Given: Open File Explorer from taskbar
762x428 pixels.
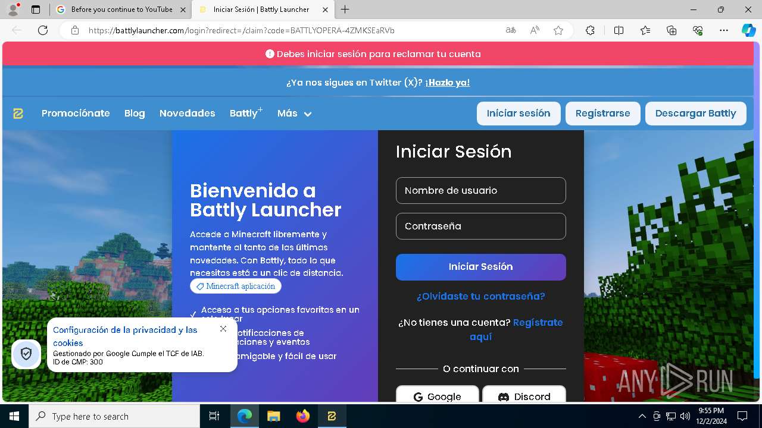Looking at the screenshot, I should 273,416.
